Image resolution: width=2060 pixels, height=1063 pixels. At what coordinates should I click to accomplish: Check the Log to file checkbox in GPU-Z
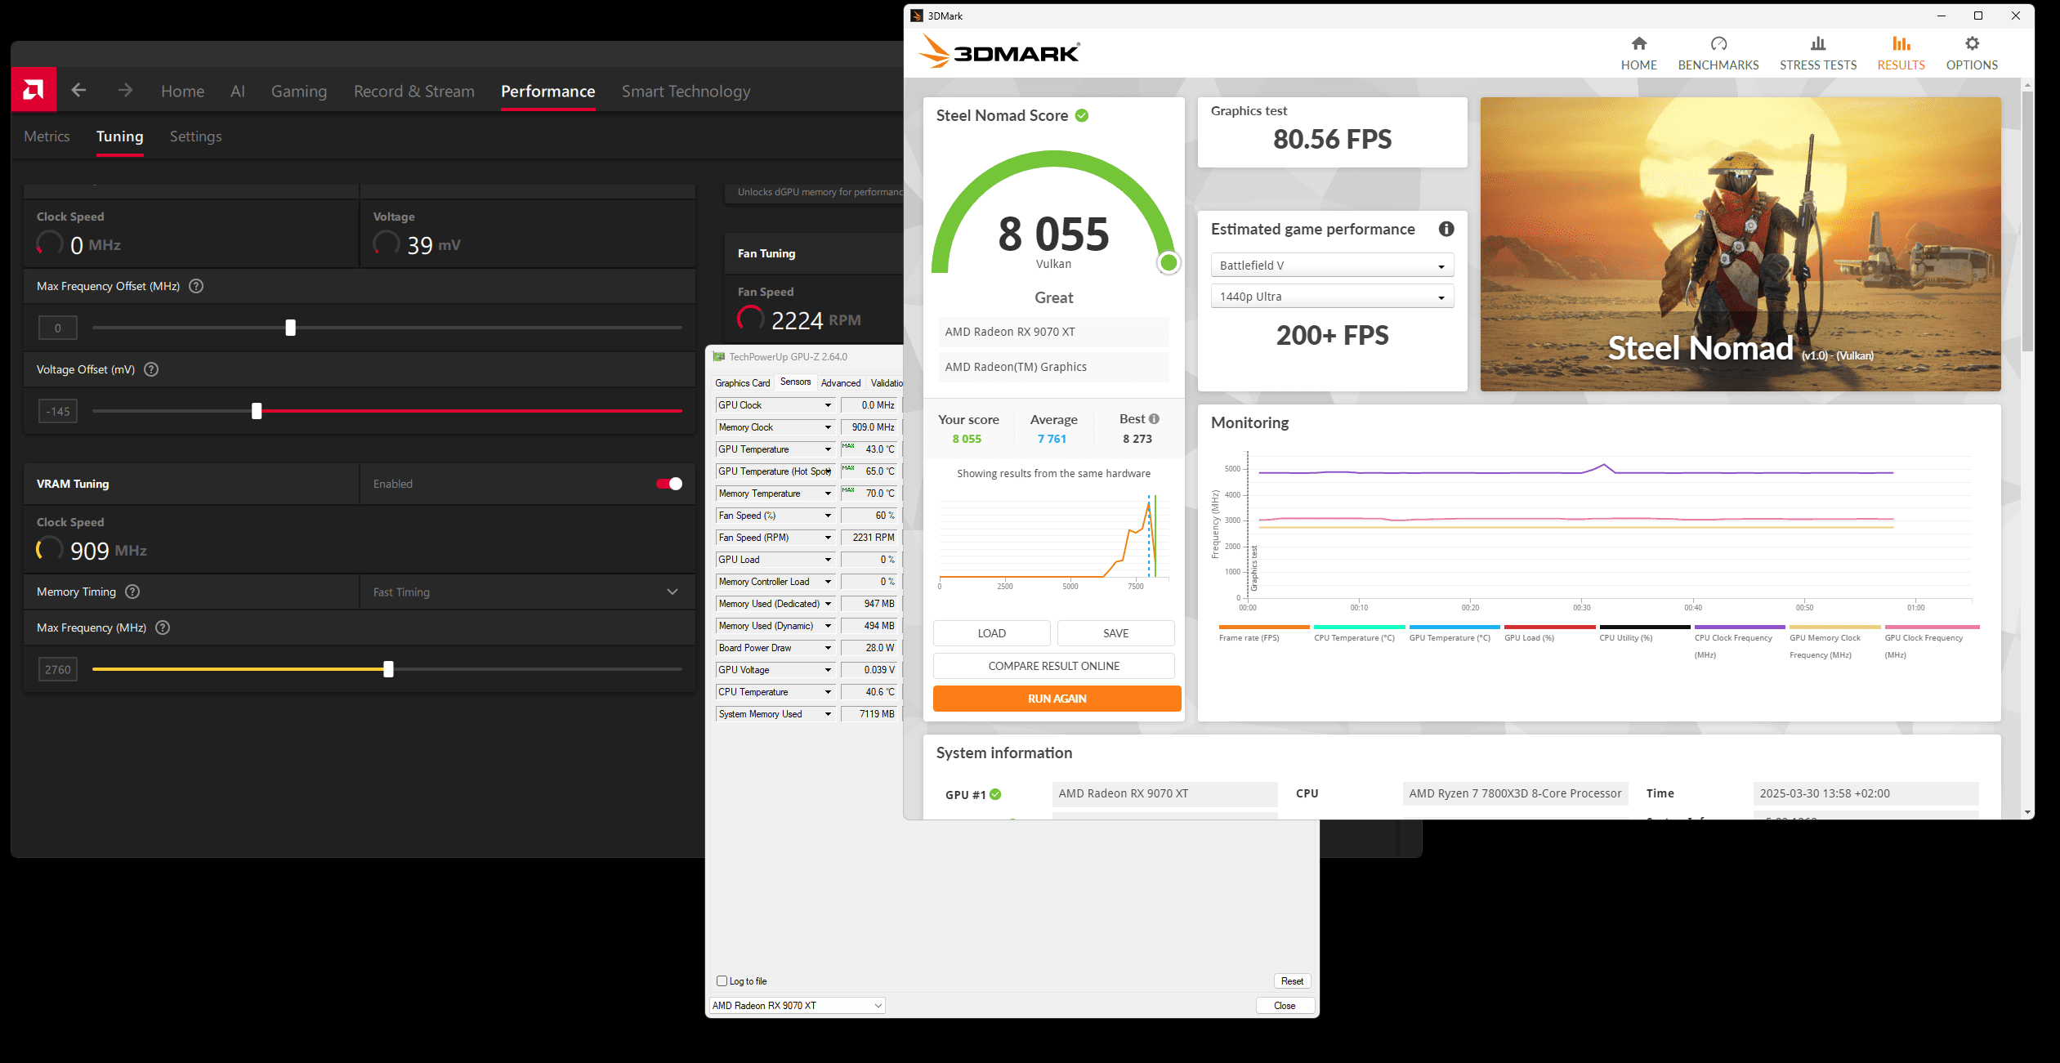click(x=722, y=981)
